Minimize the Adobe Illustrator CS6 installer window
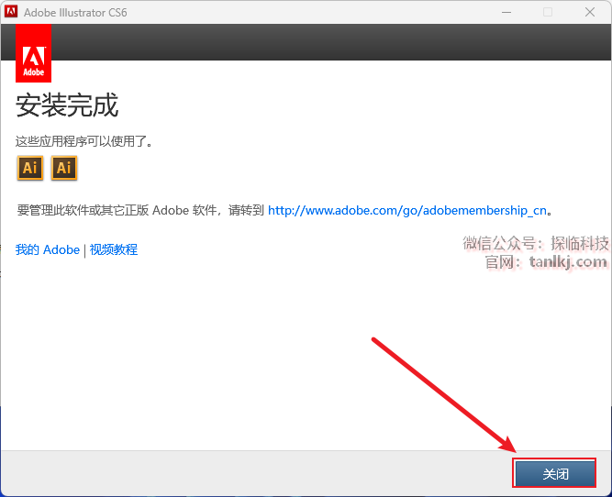This screenshot has width=612, height=497. [x=506, y=12]
